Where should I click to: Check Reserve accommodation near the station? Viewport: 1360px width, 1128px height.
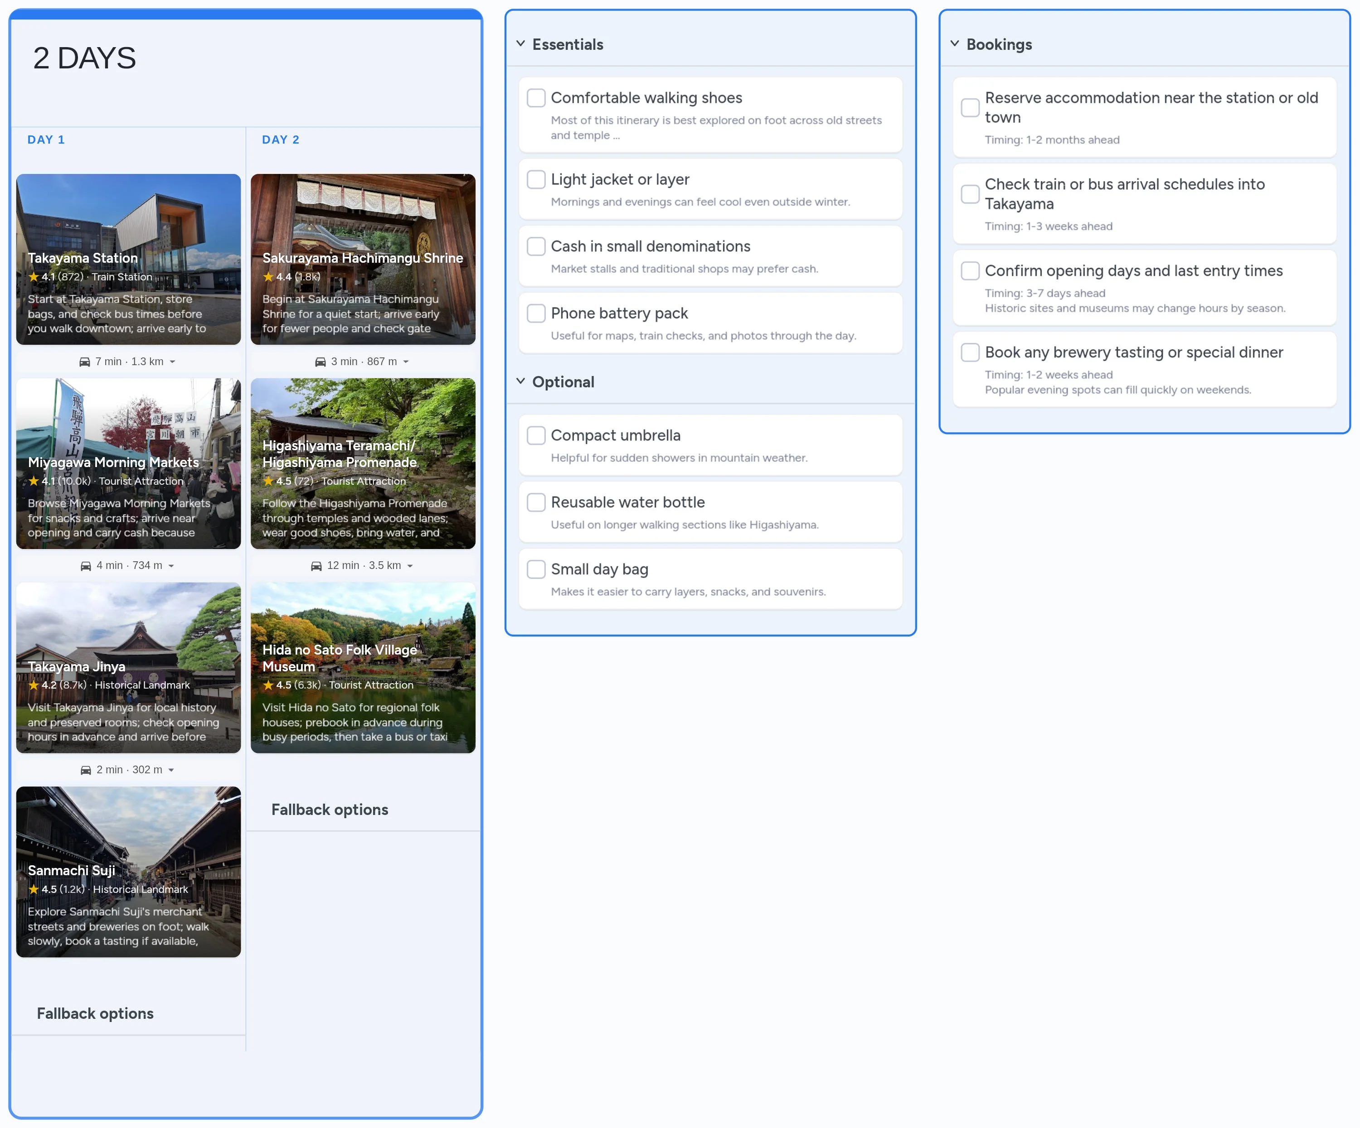(x=970, y=107)
